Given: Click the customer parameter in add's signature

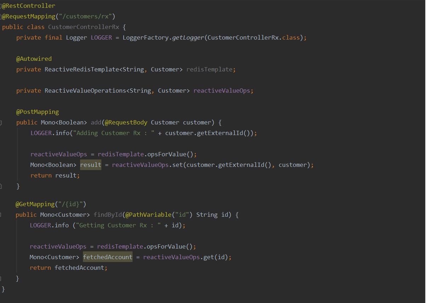Looking at the screenshot, I should click(x=197, y=122).
